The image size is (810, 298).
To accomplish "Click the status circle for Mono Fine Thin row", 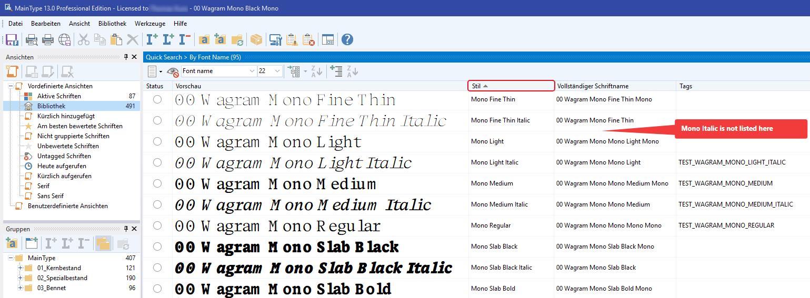I will tap(157, 99).
